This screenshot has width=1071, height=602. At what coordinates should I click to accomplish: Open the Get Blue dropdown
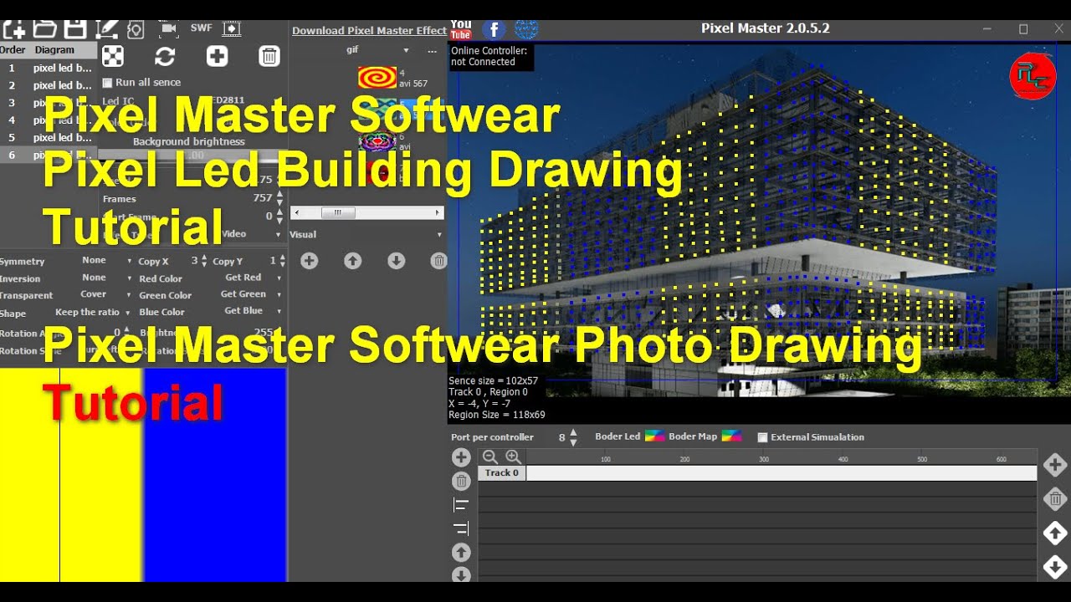pos(252,311)
